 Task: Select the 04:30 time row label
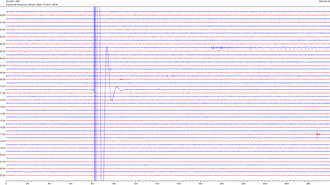[3, 44]
